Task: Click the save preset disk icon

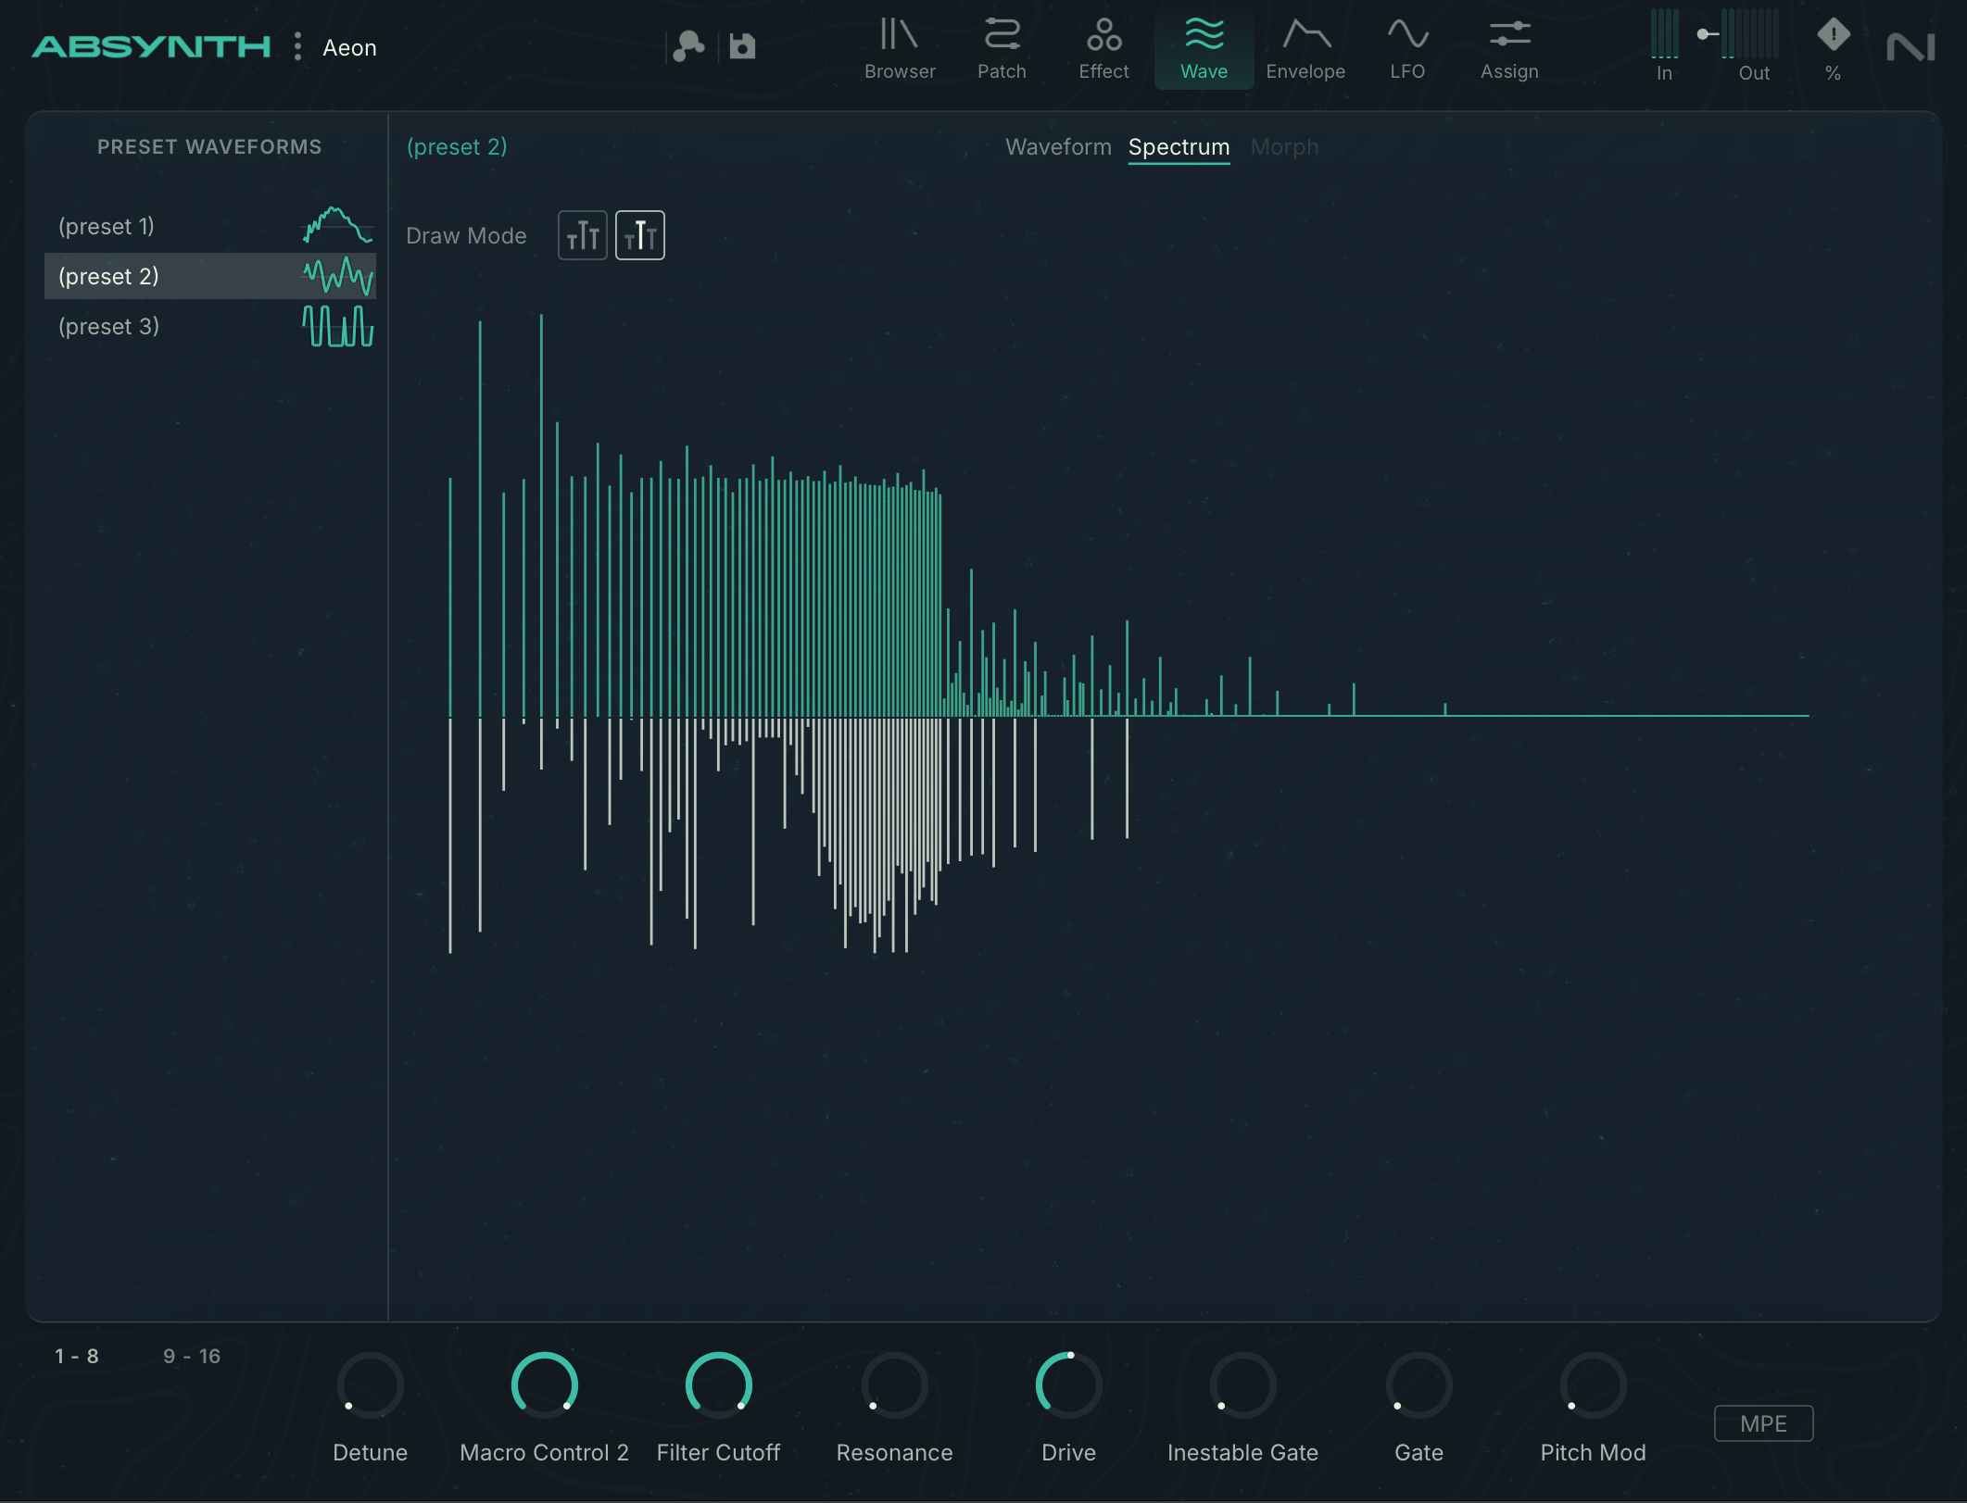Action: pos(742,46)
